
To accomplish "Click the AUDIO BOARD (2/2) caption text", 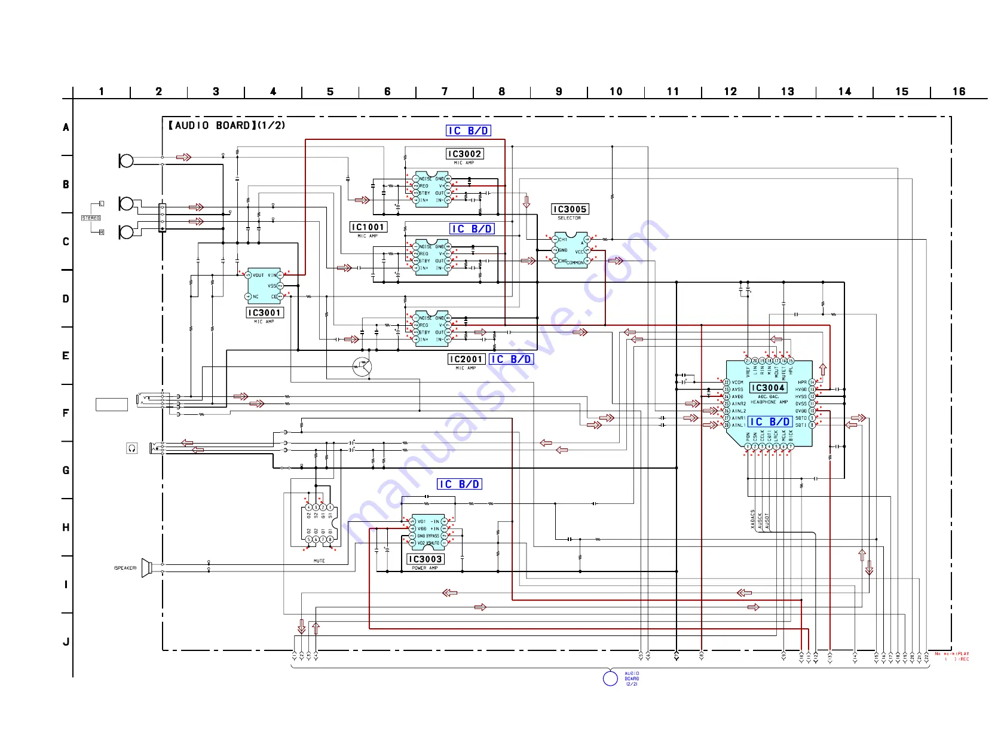I will (x=632, y=679).
